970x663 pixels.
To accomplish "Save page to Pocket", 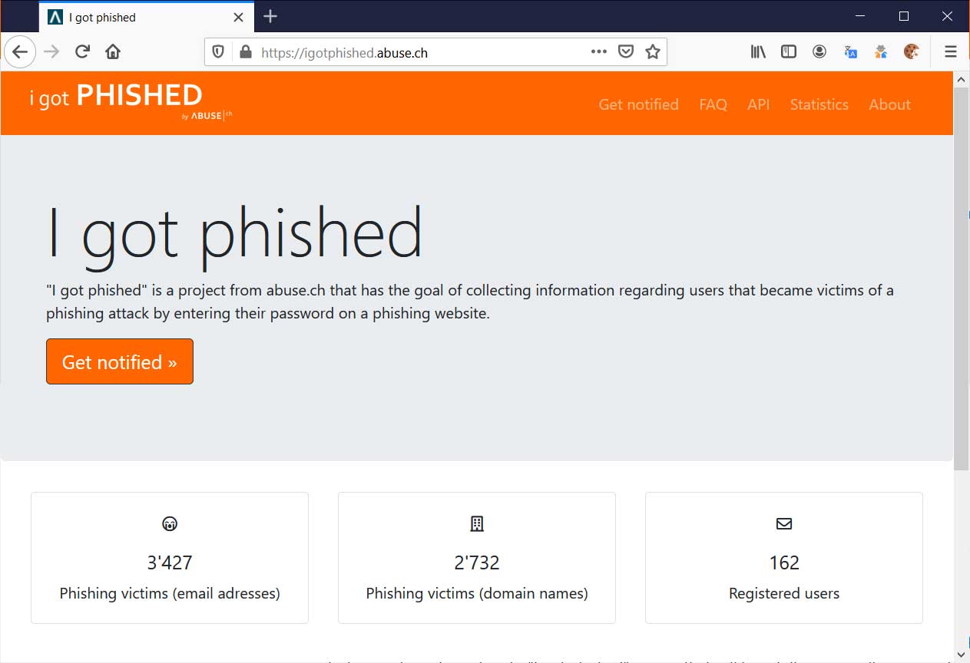I will pos(626,52).
